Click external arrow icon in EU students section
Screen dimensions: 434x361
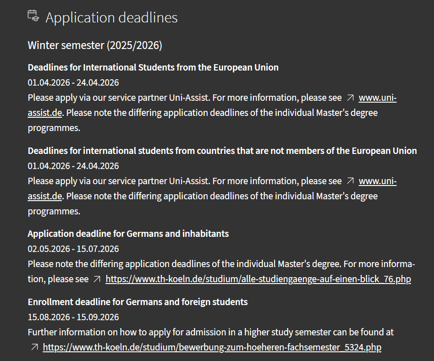point(351,98)
